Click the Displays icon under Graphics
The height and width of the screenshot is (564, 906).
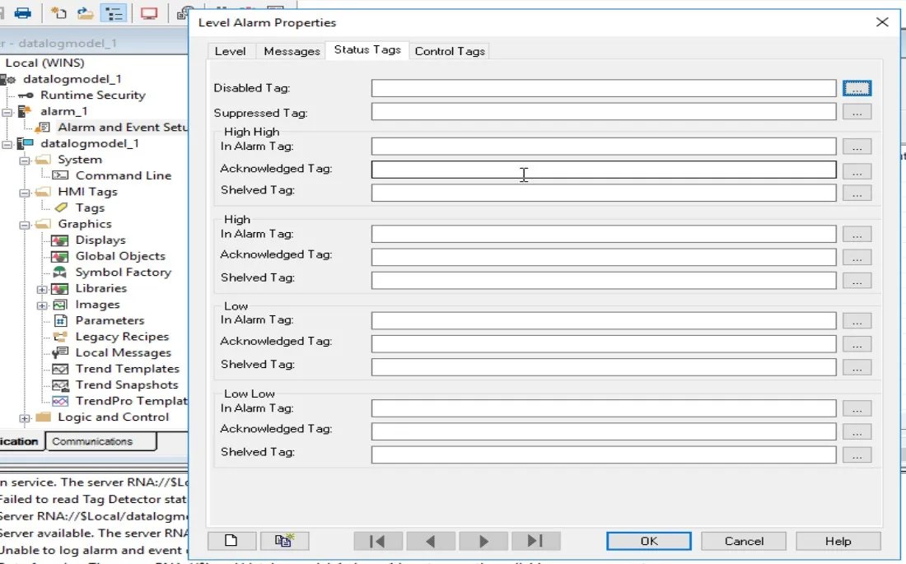pyautogui.click(x=60, y=240)
